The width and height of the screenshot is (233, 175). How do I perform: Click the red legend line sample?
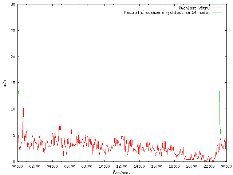(x=217, y=8)
